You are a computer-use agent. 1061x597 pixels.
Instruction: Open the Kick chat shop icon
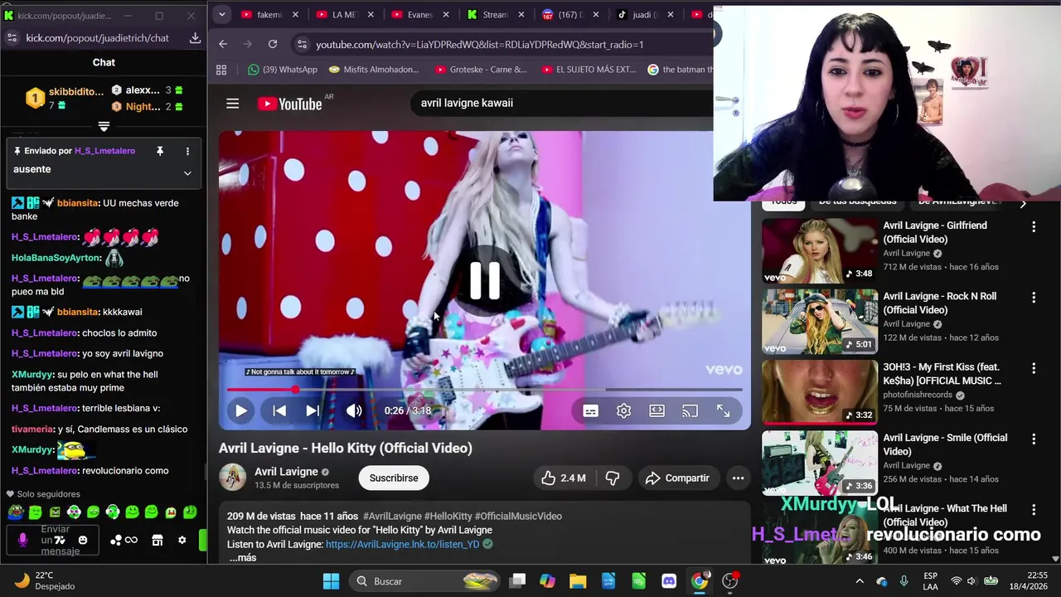coord(157,540)
